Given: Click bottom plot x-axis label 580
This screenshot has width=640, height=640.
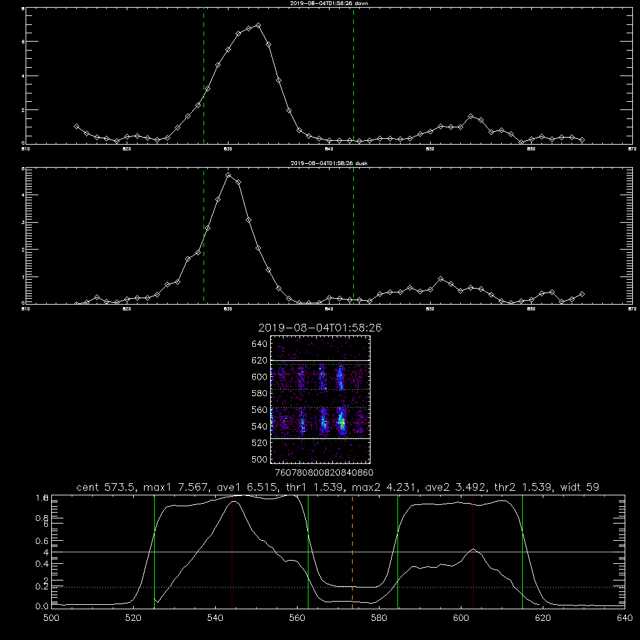Looking at the screenshot, I should (x=379, y=618).
